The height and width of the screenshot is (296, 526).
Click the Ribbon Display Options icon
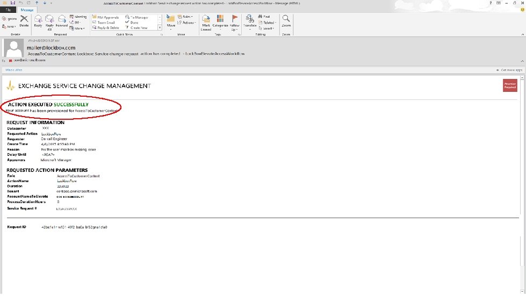point(499,3)
